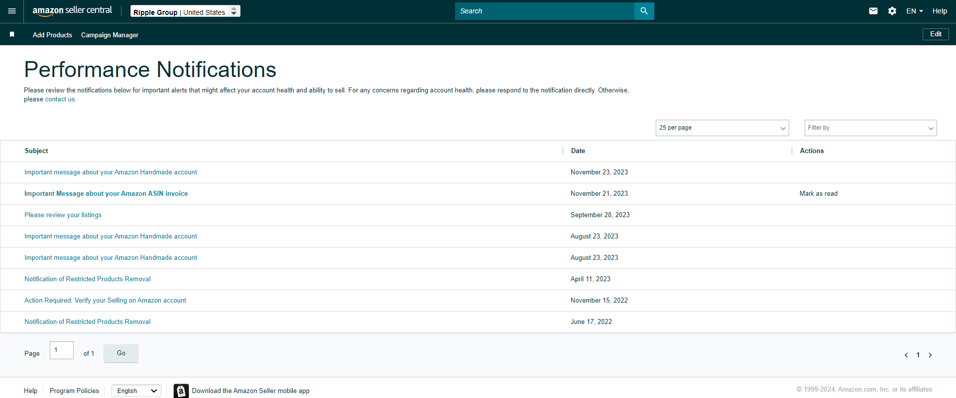Open April 11 Restricted Products Removal notification
This screenshot has height=398, width=956.
87,279
